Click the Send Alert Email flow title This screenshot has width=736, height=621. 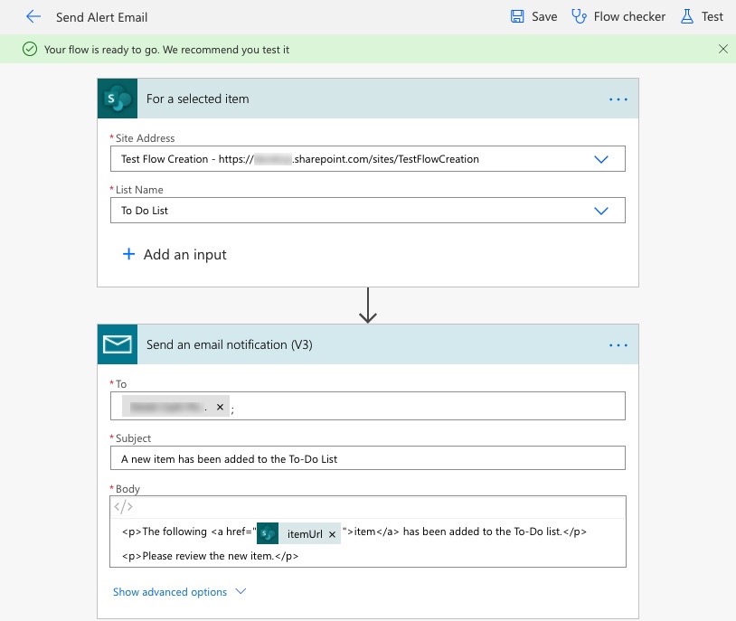101,17
